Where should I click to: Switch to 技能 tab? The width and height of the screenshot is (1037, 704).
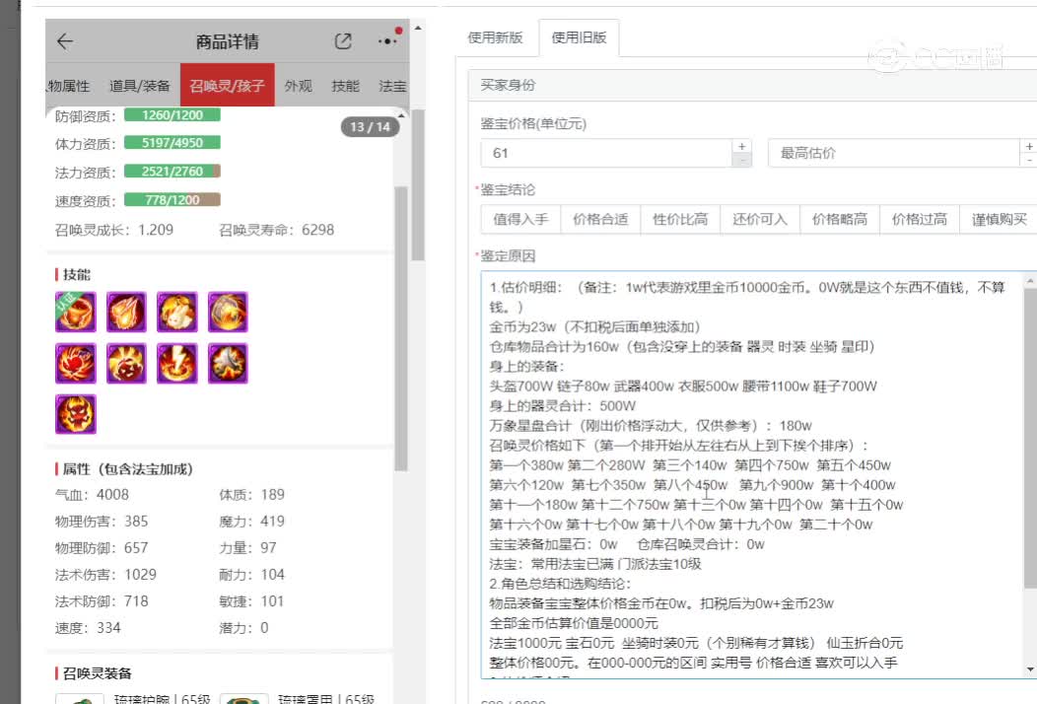point(345,86)
